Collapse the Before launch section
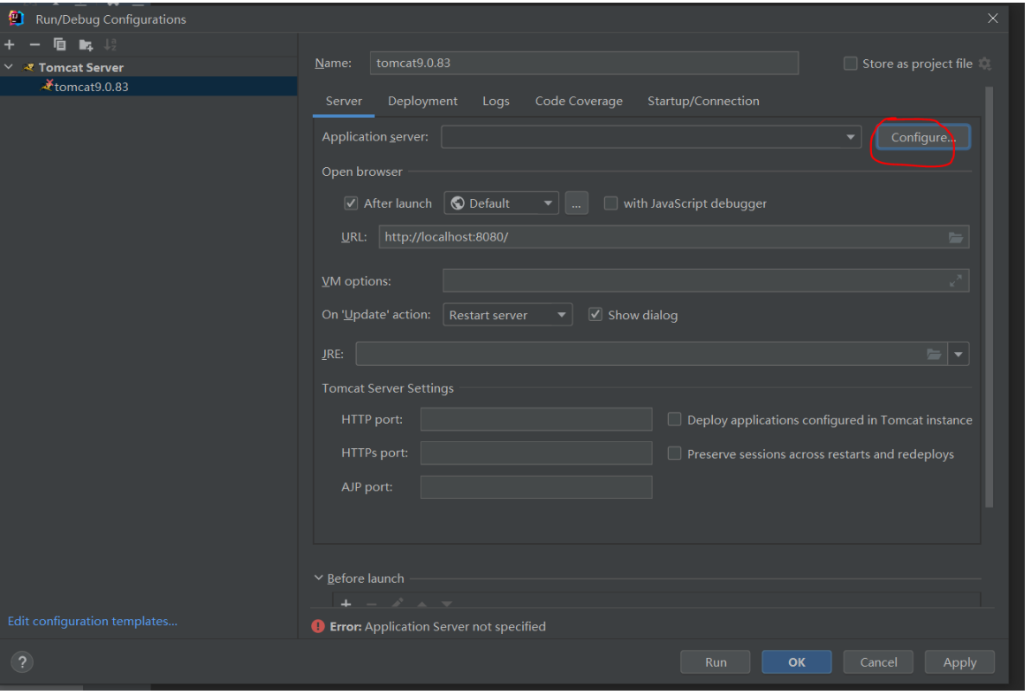Viewport: 1031px width, 695px height. [x=319, y=578]
